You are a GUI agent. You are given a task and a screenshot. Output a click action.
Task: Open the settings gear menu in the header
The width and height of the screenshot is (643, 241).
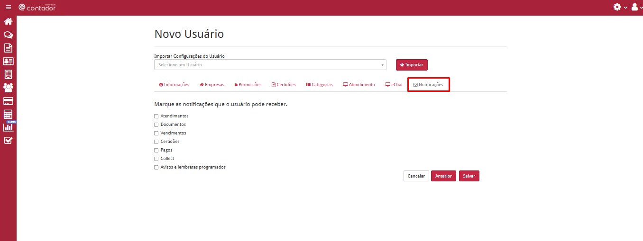[620, 7]
